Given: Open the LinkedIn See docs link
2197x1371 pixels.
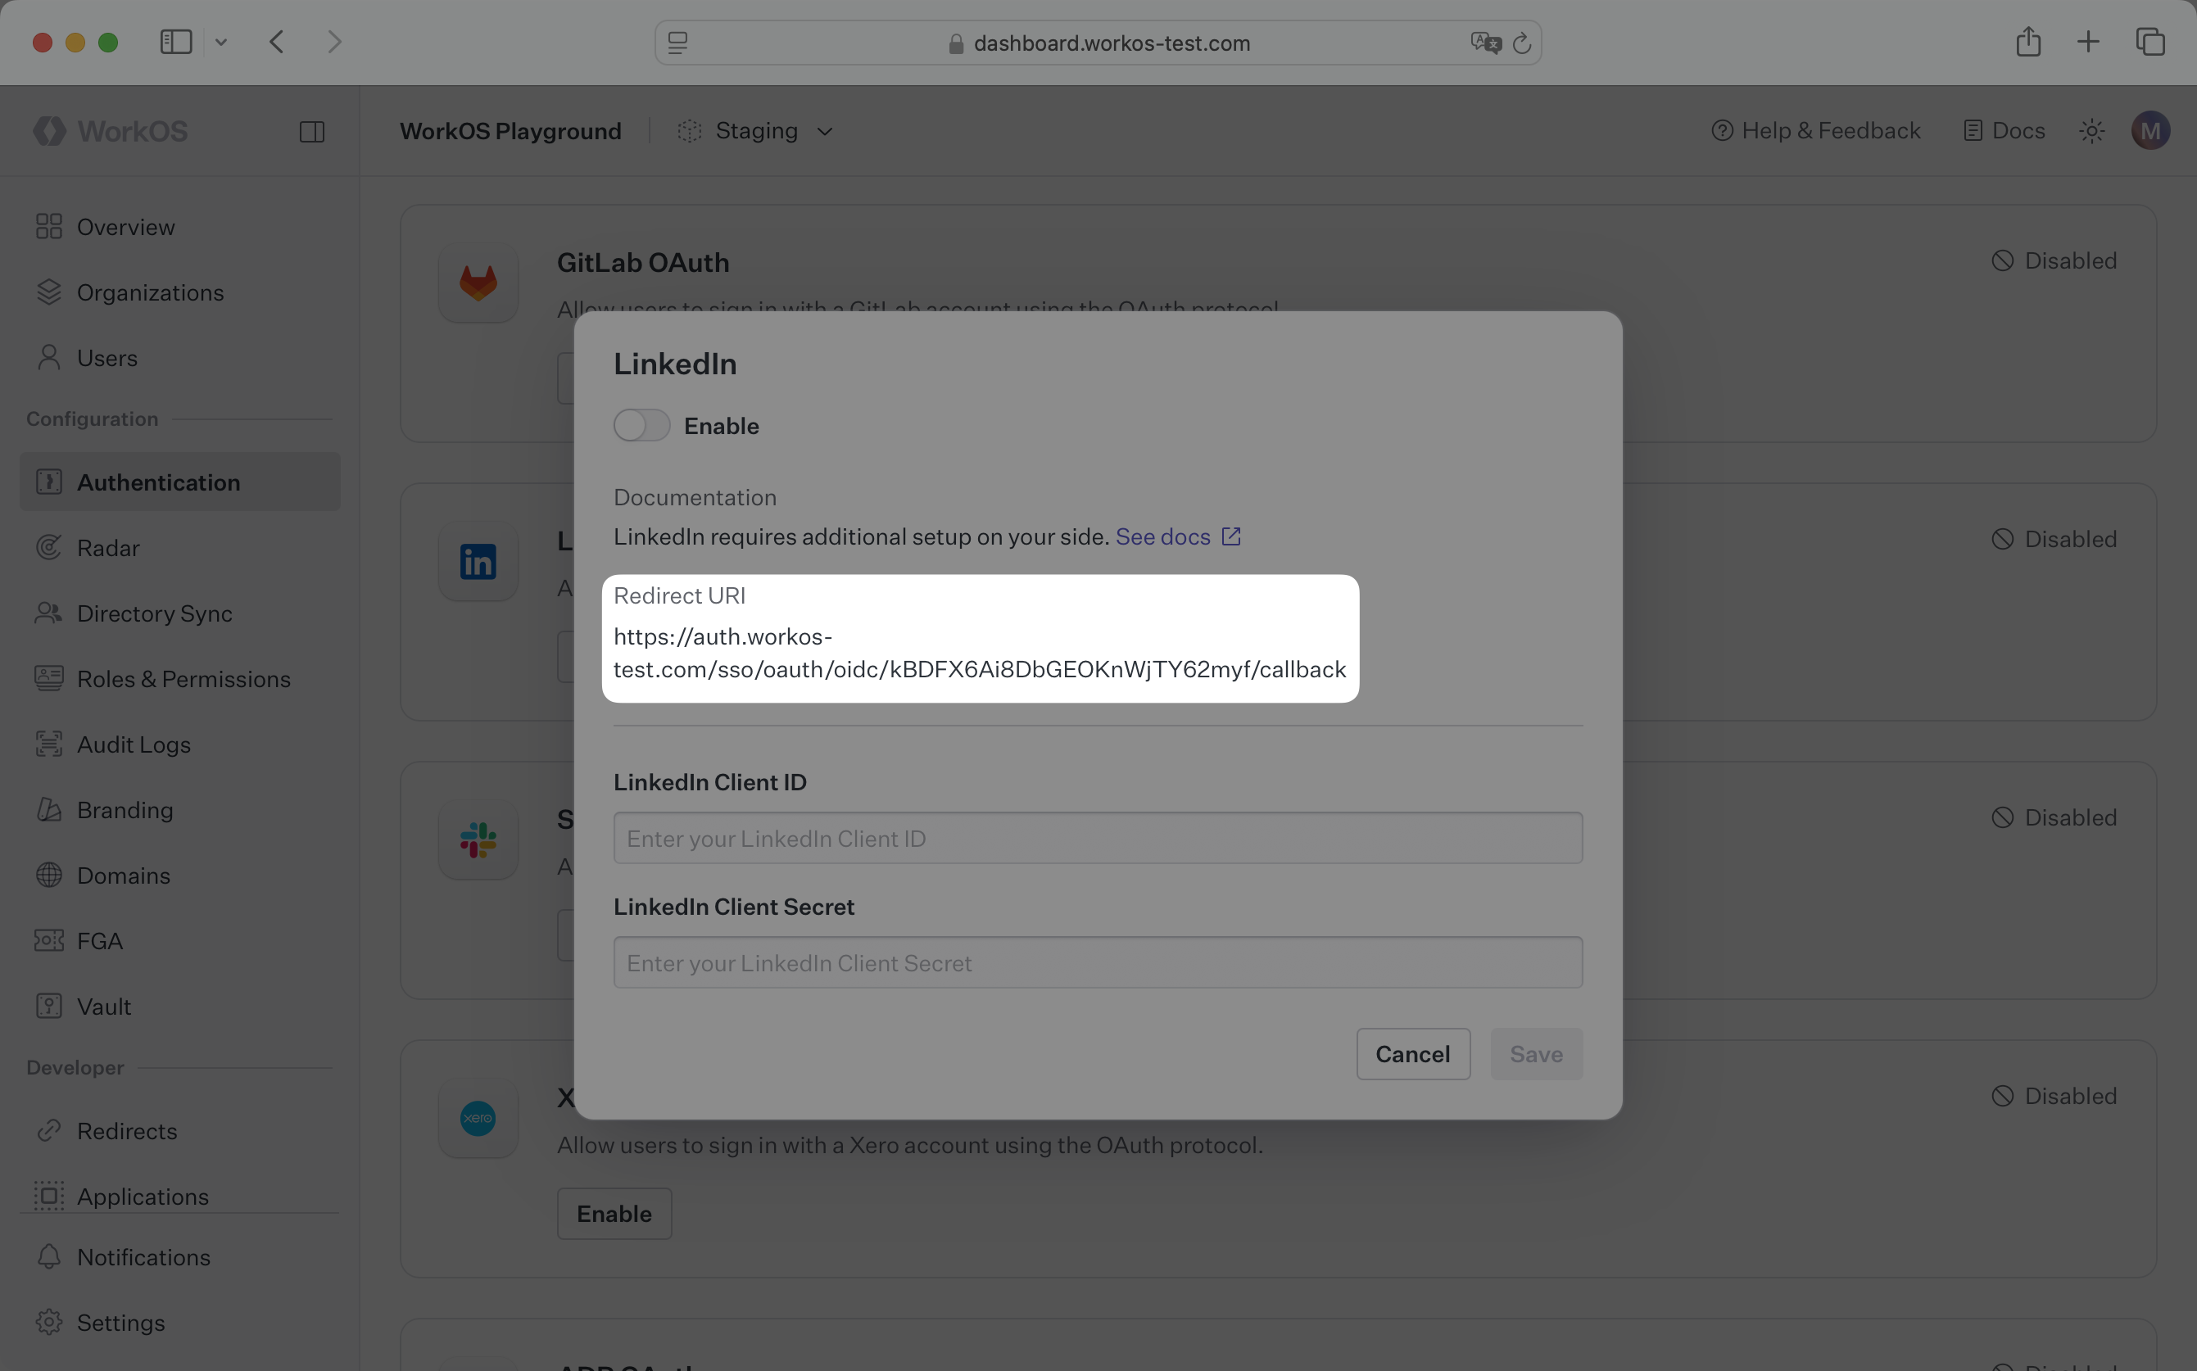Looking at the screenshot, I should pos(1163,536).
